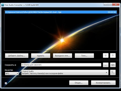This screenshot has width=121, height=91.
Task: Click the 00:04:56 duration value
Action: [x=112, y=12]
